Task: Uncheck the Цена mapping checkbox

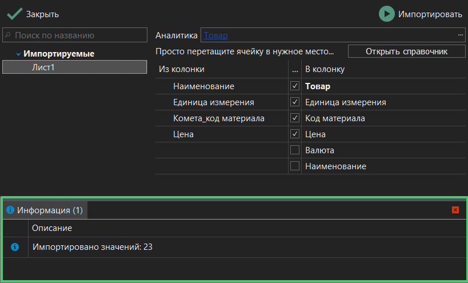Action: 295,134
